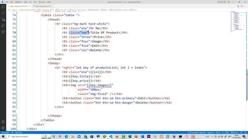Open the Visual Studio Code taskbar icon
This screenshot has width=248, height=139.
click(111, 136)
